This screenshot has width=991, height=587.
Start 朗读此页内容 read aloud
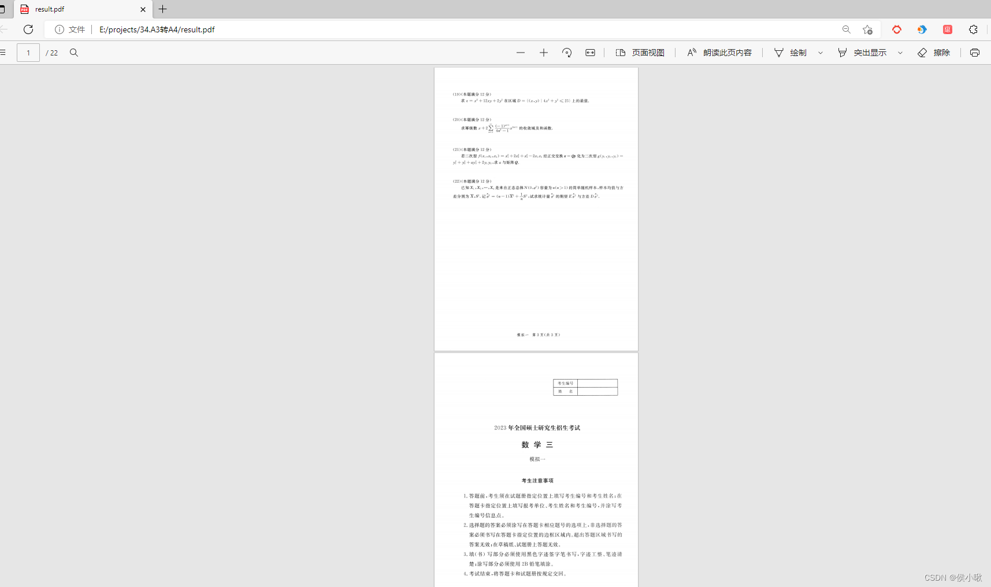pyautogui.click(x=718, y=53)
